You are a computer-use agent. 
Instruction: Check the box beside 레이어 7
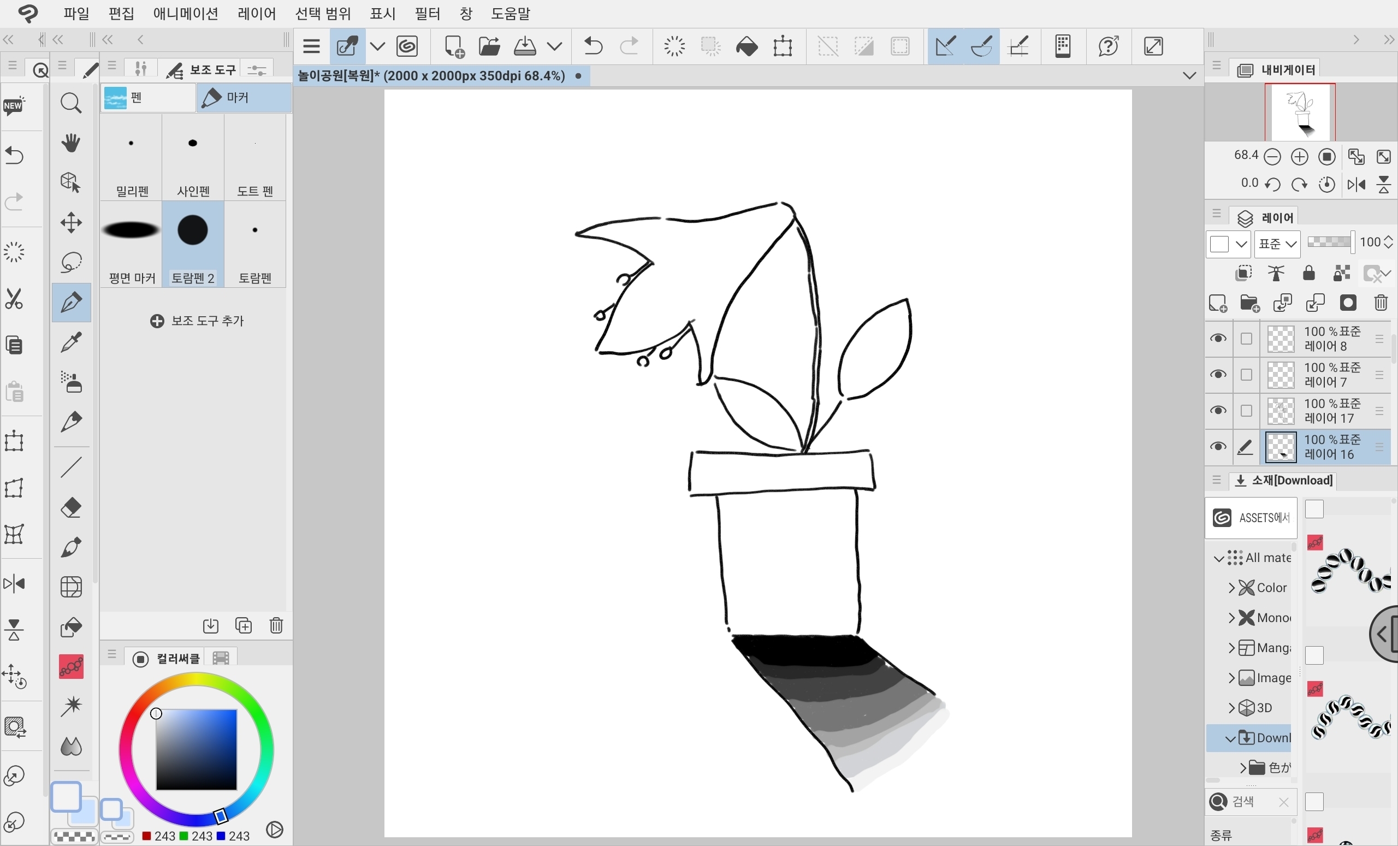(1246, 375)
